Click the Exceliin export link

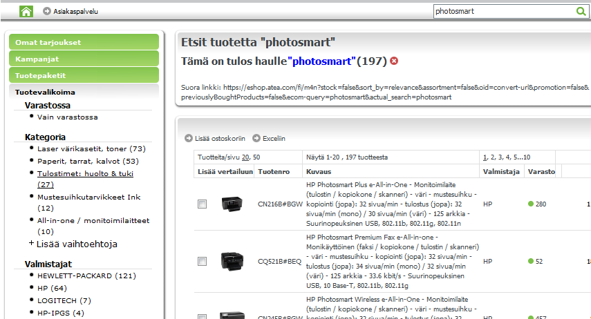click(x=274, y=139)
